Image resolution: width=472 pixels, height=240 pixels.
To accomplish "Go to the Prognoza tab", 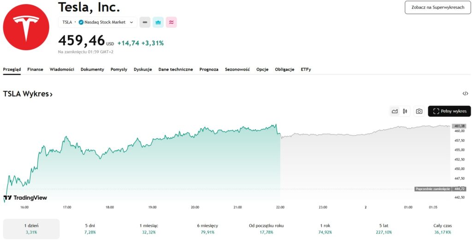I will [209, 69].
